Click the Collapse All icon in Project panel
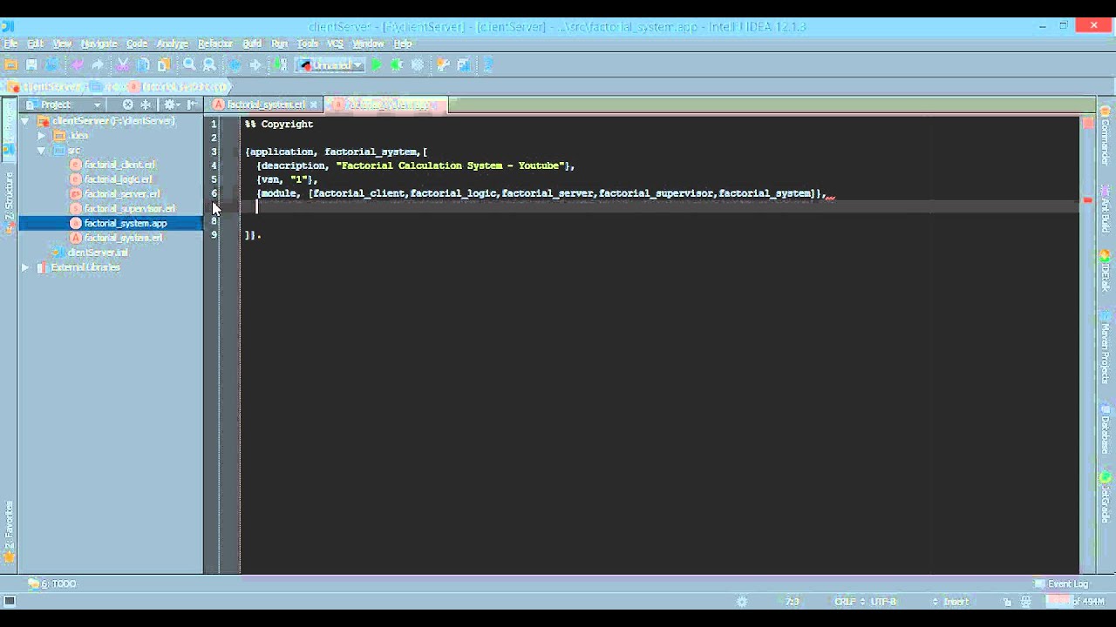The width and height of the screenshot is (1116, 627). coord(146,104)
